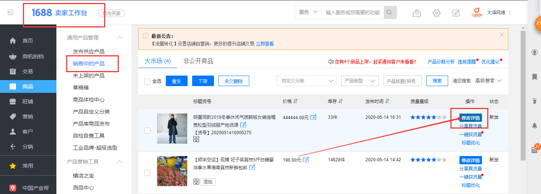
Task: Open the 中国产业带 location item
Action: click(28, 188)
